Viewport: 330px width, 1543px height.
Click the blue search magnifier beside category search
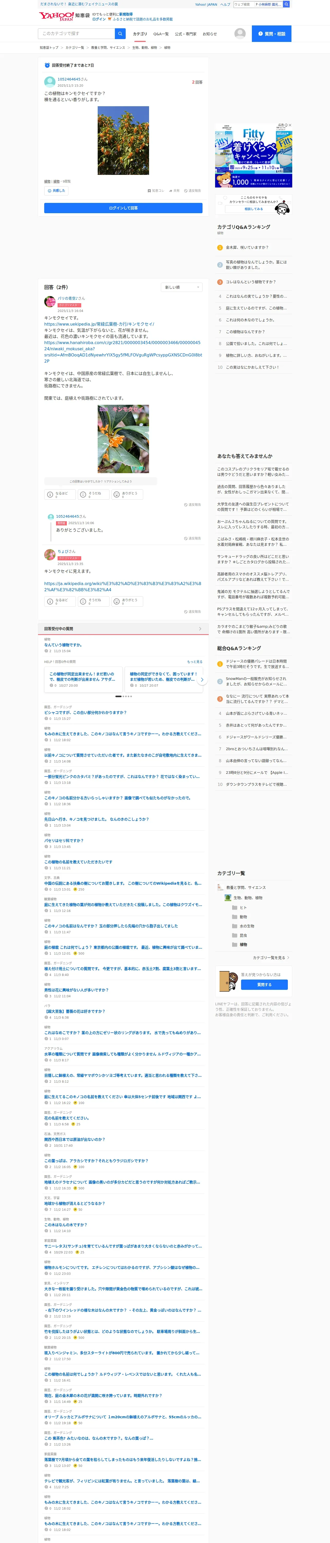pos(120,33)
